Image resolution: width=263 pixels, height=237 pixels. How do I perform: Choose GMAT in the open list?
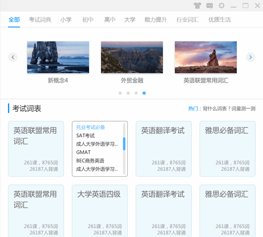84,152
